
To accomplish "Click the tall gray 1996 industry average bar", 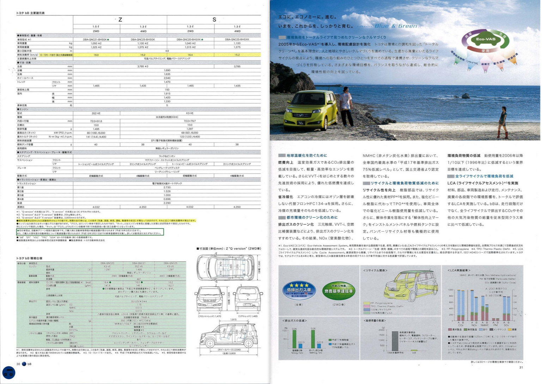I will tap(395, 341).
